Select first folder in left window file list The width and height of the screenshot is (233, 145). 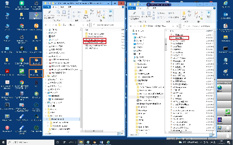95,34
